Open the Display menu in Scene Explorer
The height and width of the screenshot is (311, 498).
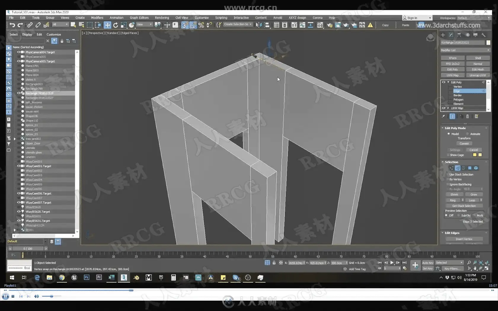click(27, 34)
